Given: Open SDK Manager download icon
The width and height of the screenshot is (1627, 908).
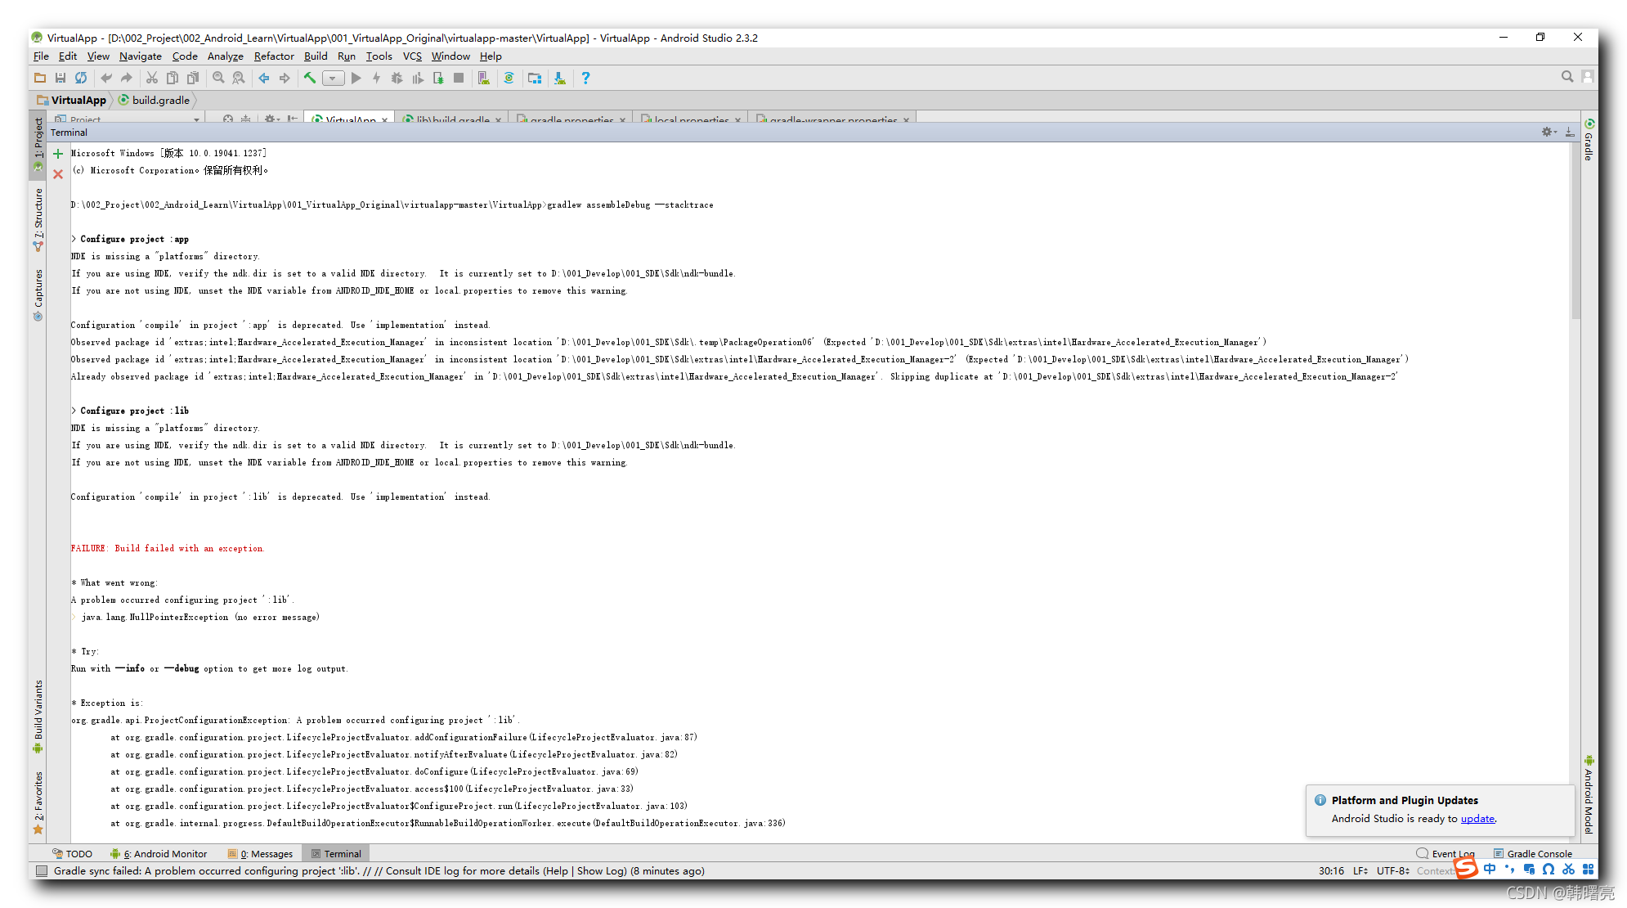Looking at the screenshot, I should click(x=560, y=78).
